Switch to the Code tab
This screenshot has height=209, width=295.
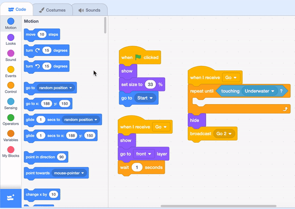point(17,9)
